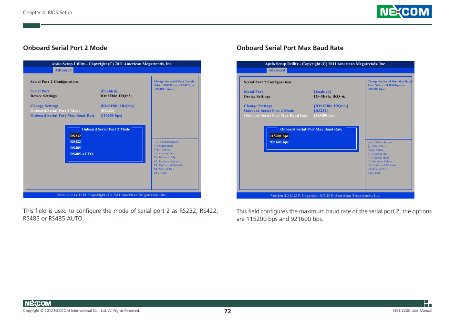
Task: Click the 'Change the Serial Port Max Baud Rate' help text
Action: tap(389, 85)
